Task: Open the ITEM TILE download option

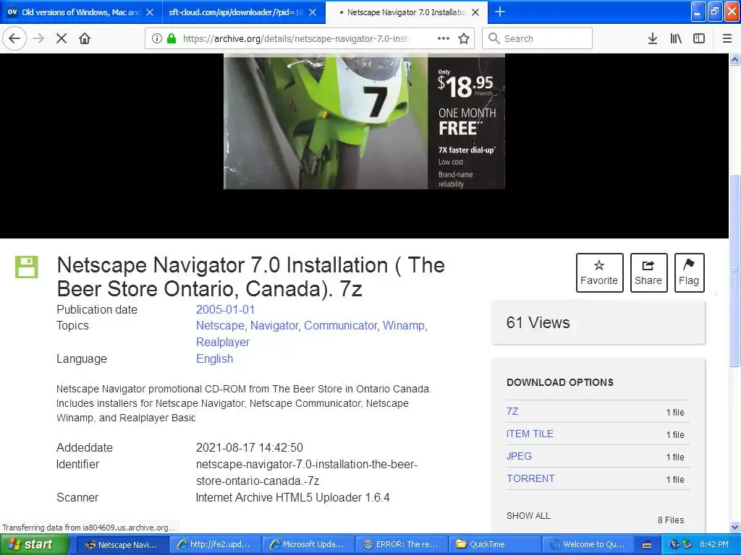Action: point(530,434)
